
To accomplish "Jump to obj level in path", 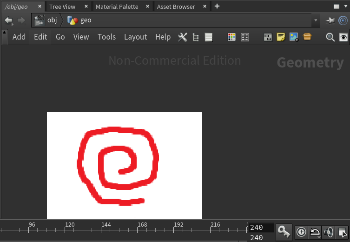I will click(46, 20).
